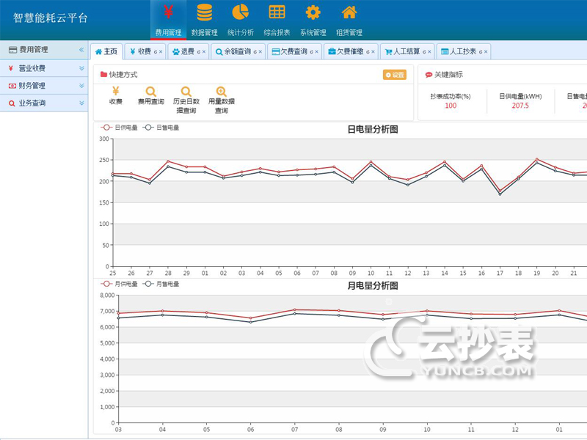Open the 用量数据查询 shortcut icon

222,94
